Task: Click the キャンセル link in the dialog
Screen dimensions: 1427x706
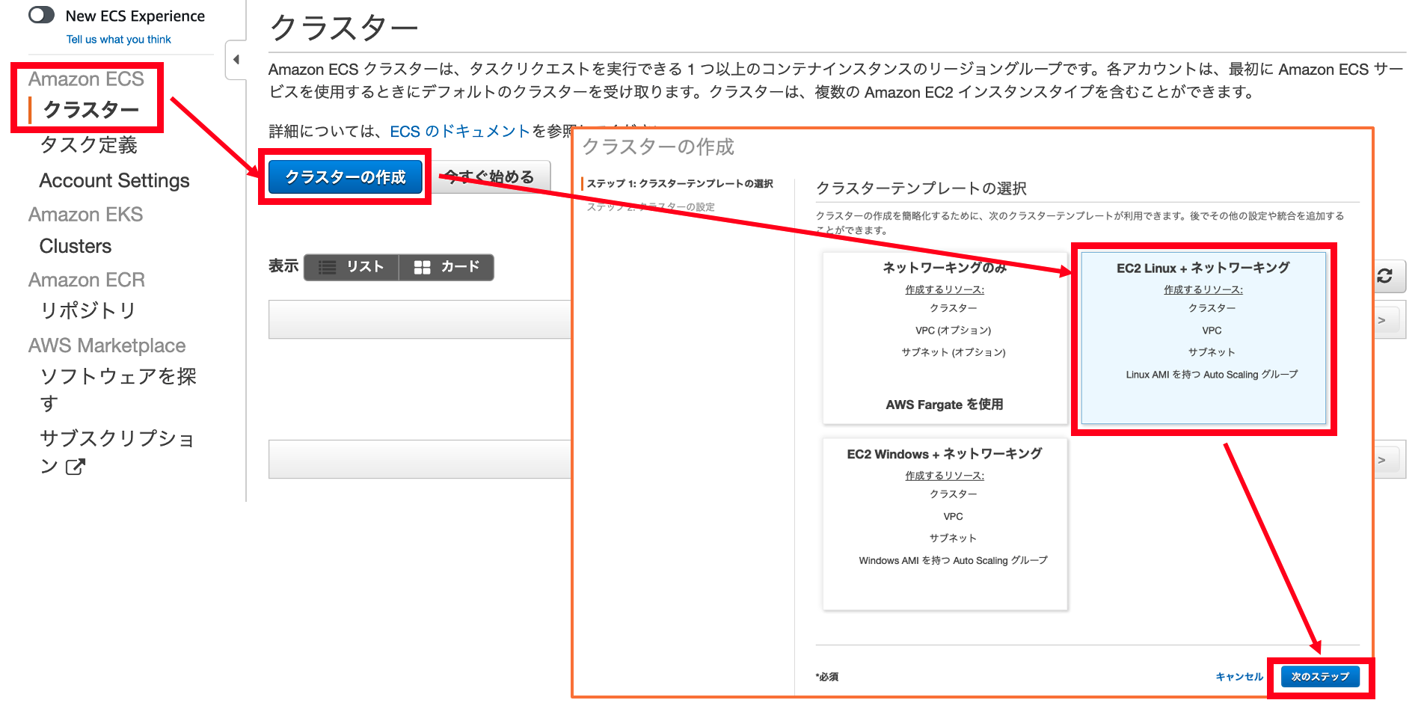Action: pyautogui.click(x=1239, y=677)
